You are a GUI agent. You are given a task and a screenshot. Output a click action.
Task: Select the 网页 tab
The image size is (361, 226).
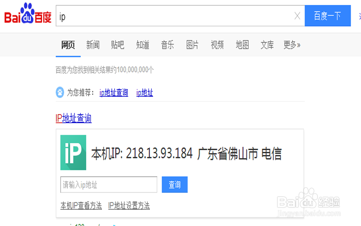[68, 45]
